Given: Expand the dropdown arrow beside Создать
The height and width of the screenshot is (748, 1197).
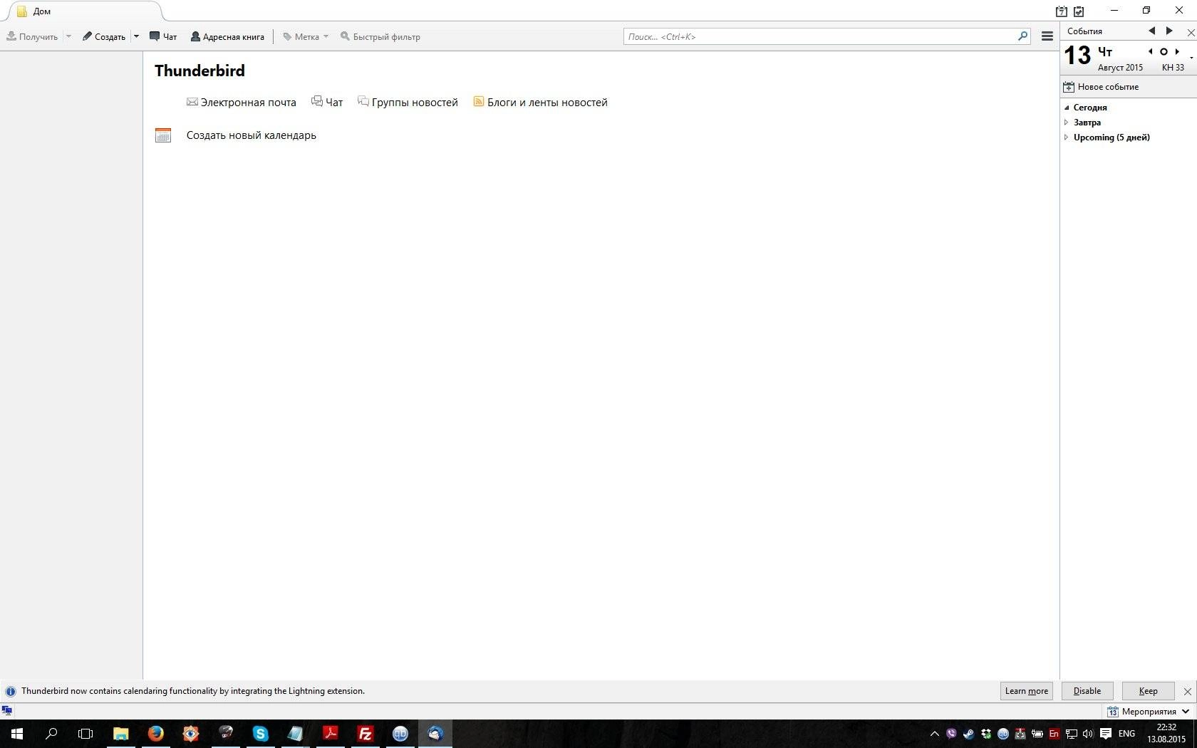Looking at the screenshot, I should click(x=136, y=36).
